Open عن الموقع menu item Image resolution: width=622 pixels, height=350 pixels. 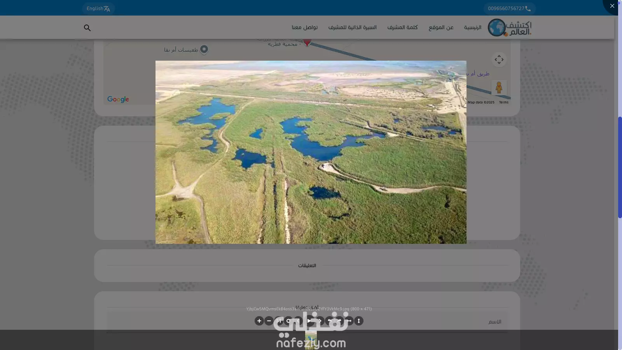[441, 27]
